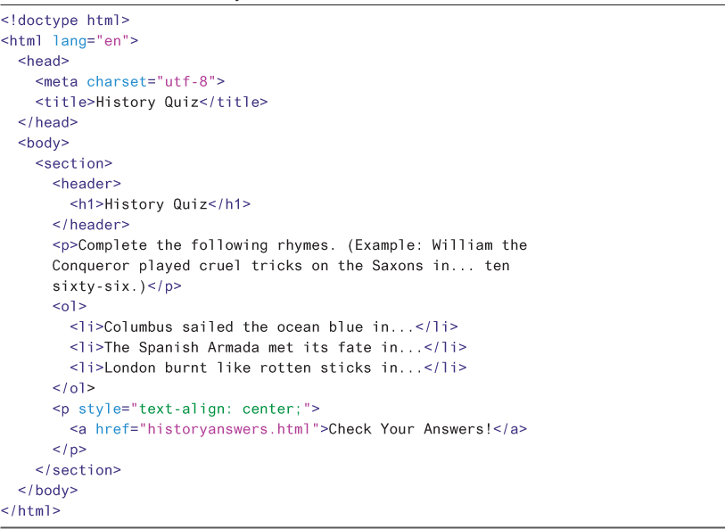Select the opening header tag
The image size is (725, 529).
pyautogui.click(x=87, y=184)
